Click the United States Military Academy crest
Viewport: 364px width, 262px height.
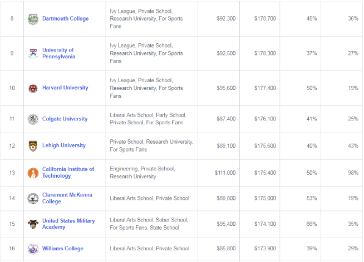point(33,224)
